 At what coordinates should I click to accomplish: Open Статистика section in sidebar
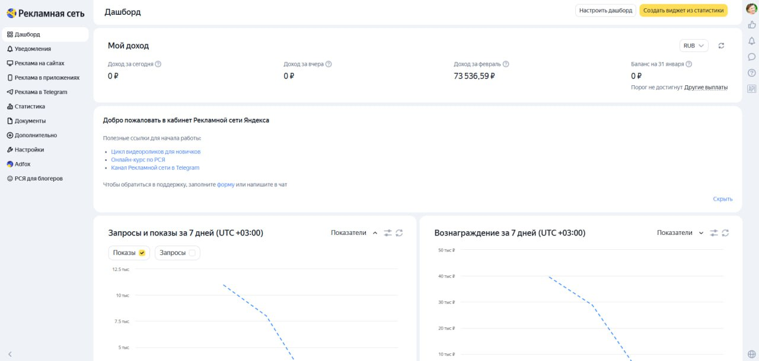point(30,106)
